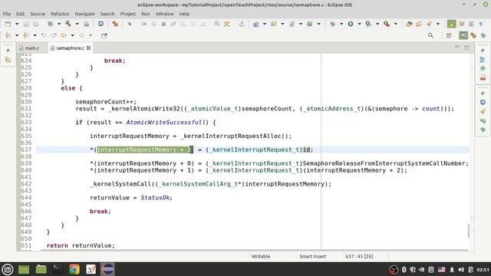
Task: Click the magnifier Quick Access search icon
Action: tap(431, 35)
